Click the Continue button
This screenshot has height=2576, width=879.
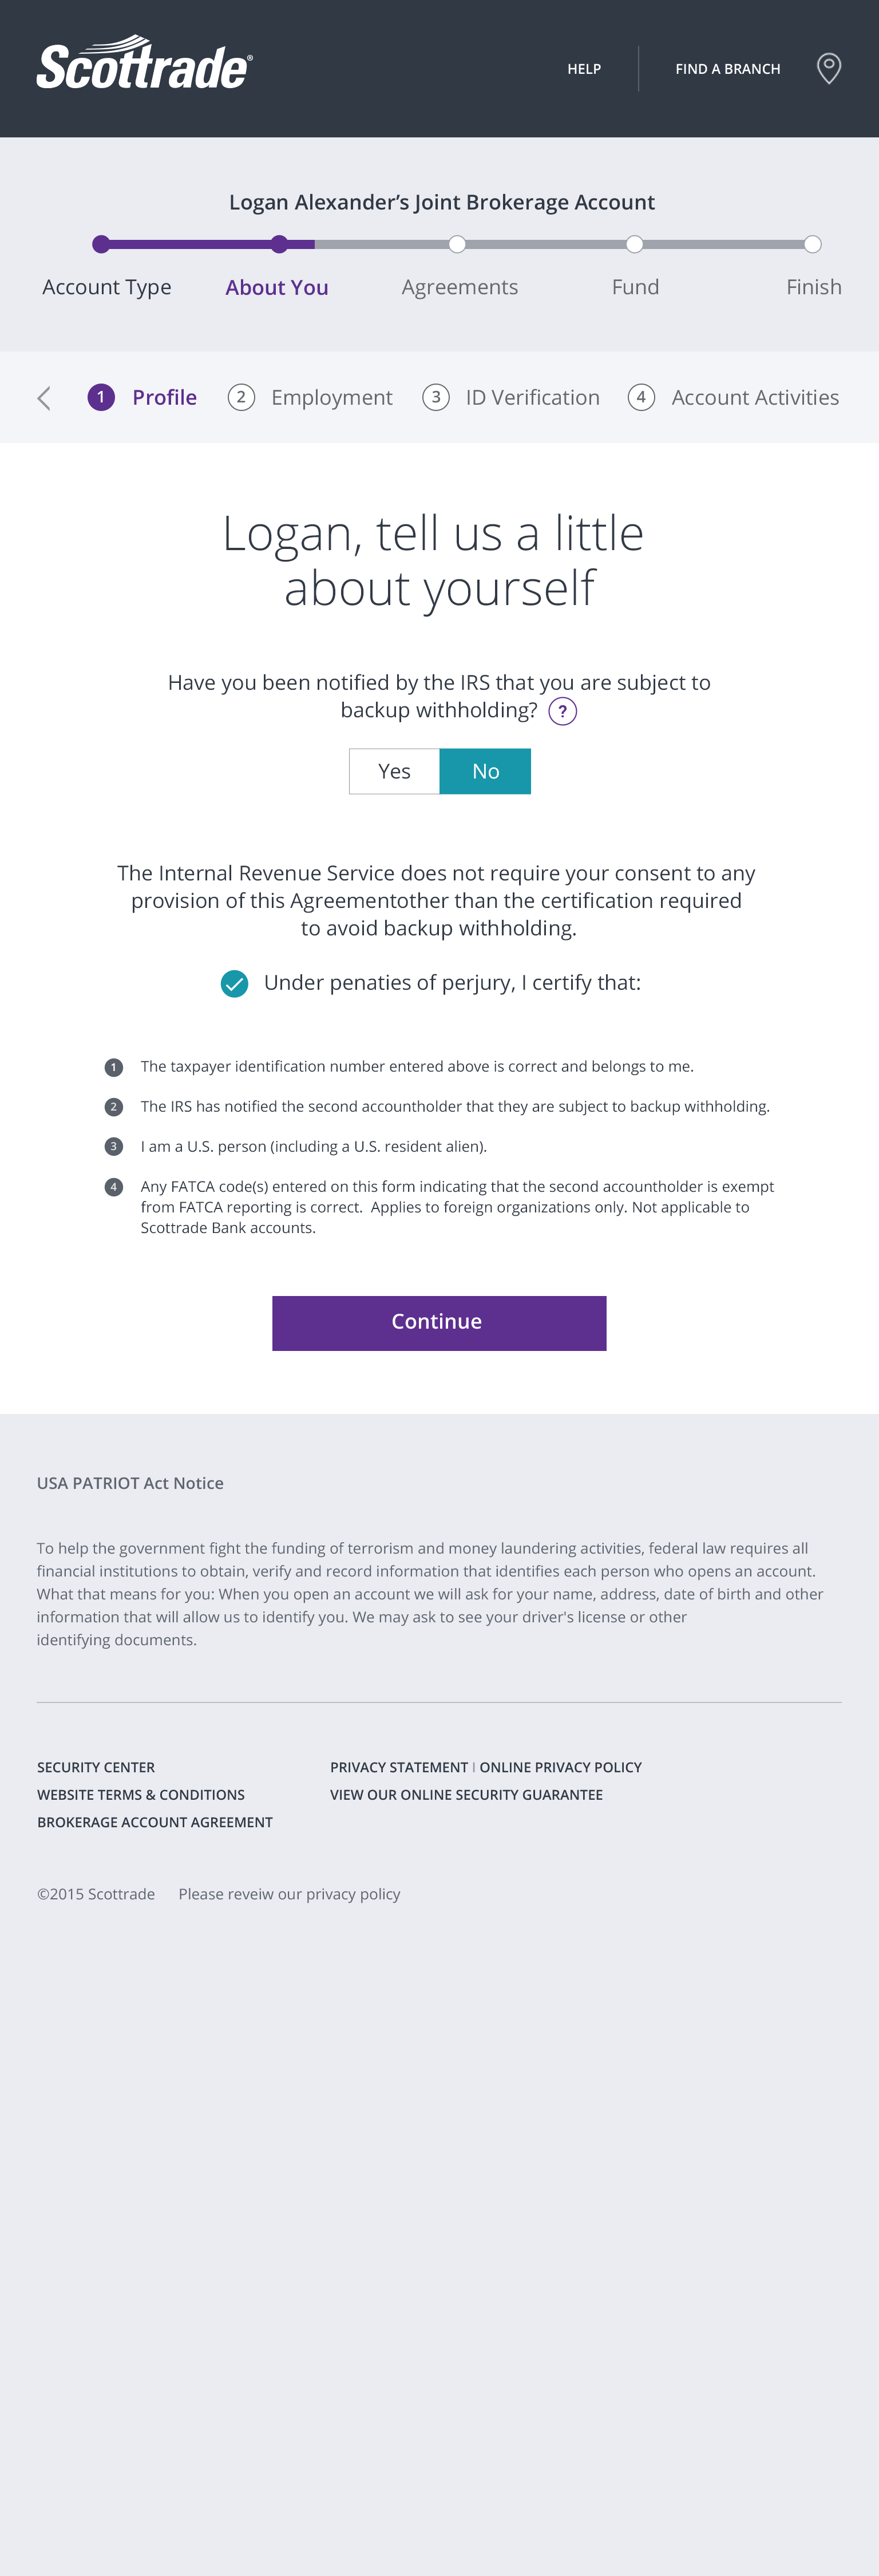coord(439,1323)
